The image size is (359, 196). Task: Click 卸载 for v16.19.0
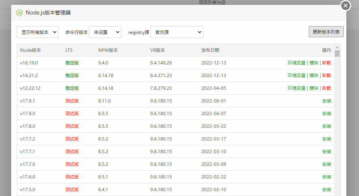[327, 63]
